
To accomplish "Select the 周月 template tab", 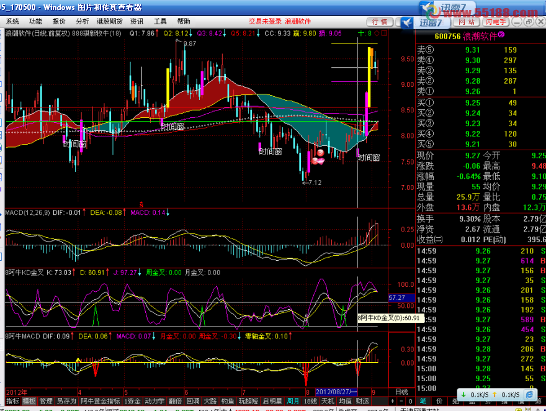I will pyautogui.click(x=293, y=401).
